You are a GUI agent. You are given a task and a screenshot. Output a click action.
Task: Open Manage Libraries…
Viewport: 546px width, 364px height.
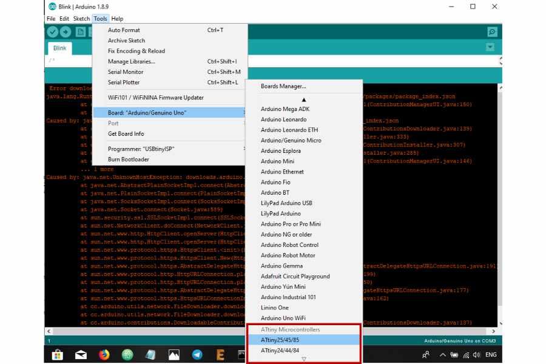(x=169, y=62)
